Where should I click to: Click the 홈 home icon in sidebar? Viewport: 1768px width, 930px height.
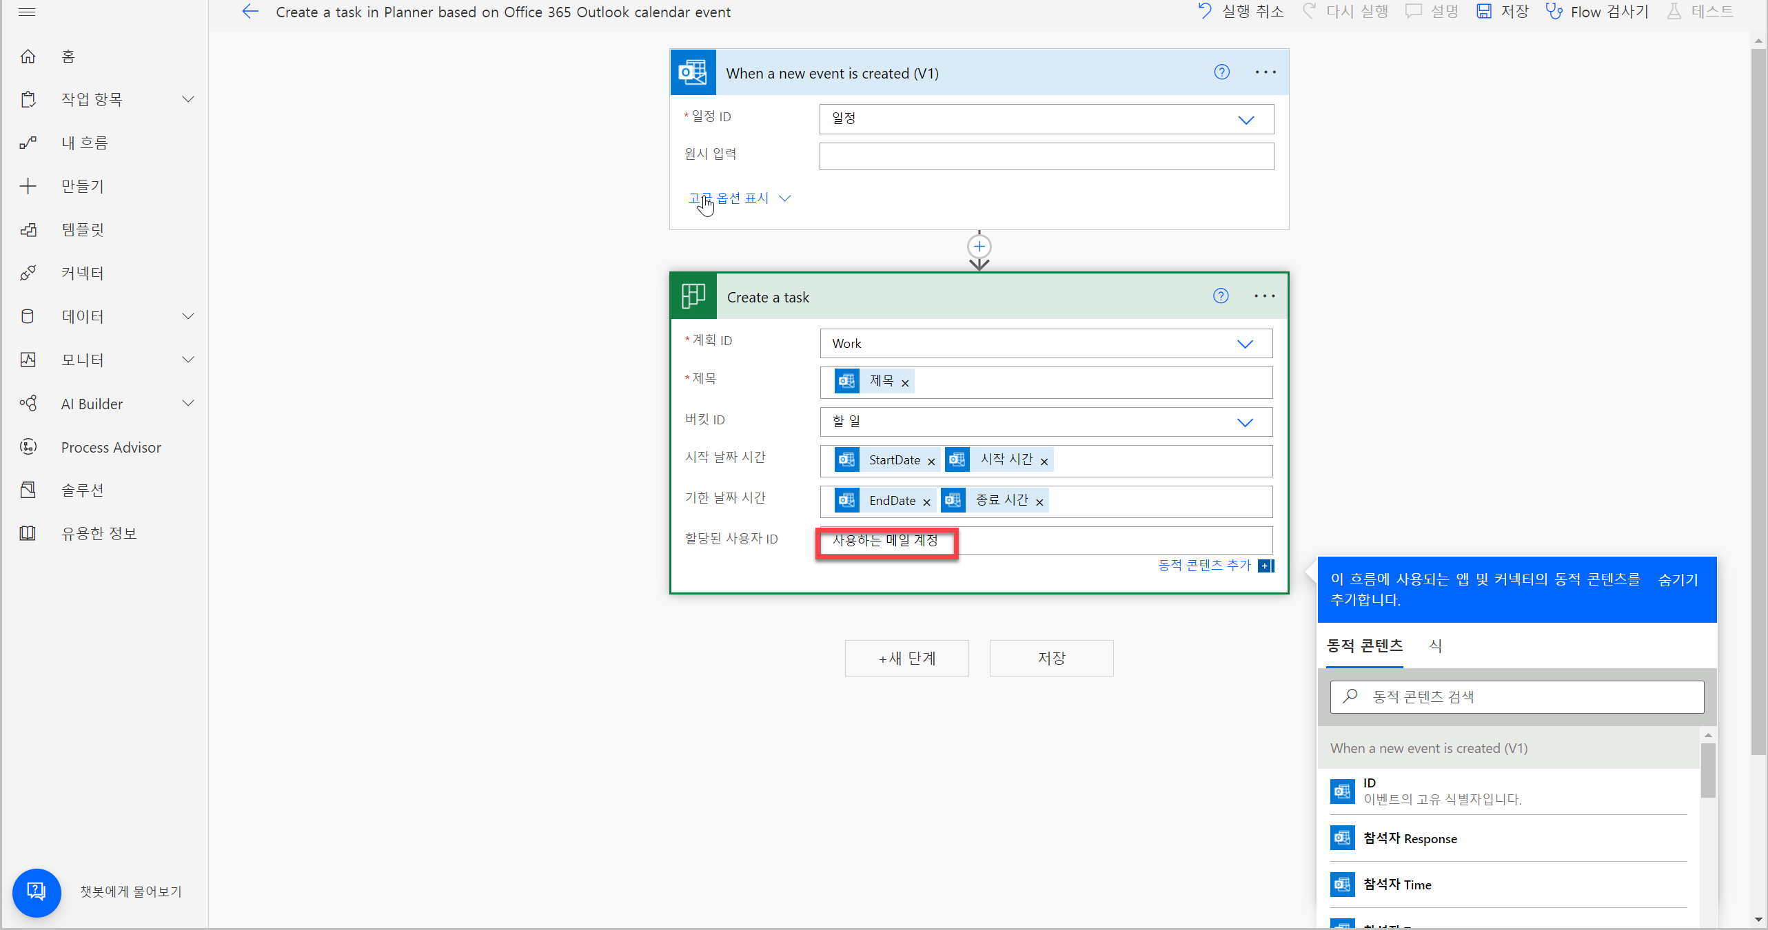pyautogui.click(x=28, y=56)
